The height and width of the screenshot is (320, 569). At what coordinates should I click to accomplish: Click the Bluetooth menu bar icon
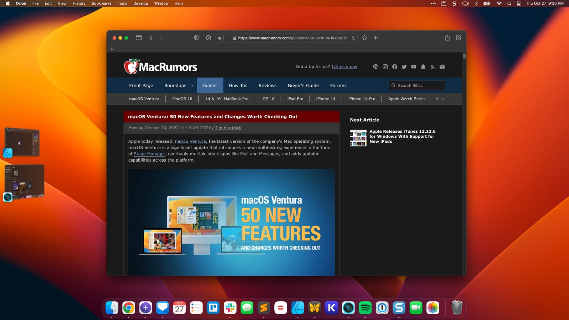click(x=476, y=4)
